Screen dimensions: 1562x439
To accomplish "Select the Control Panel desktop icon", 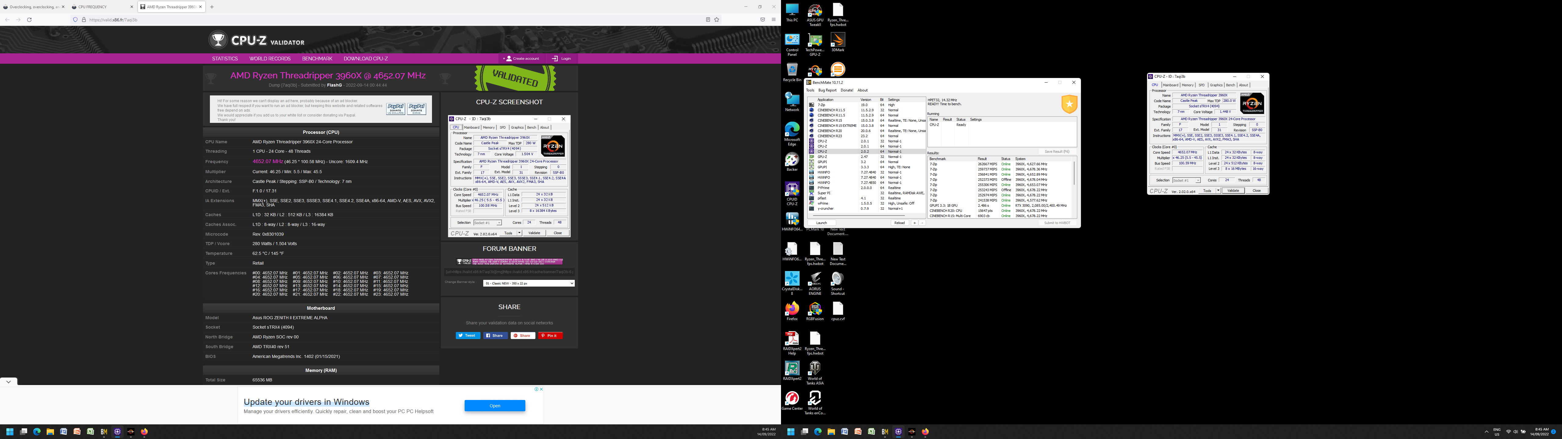I will coord(792,45).
